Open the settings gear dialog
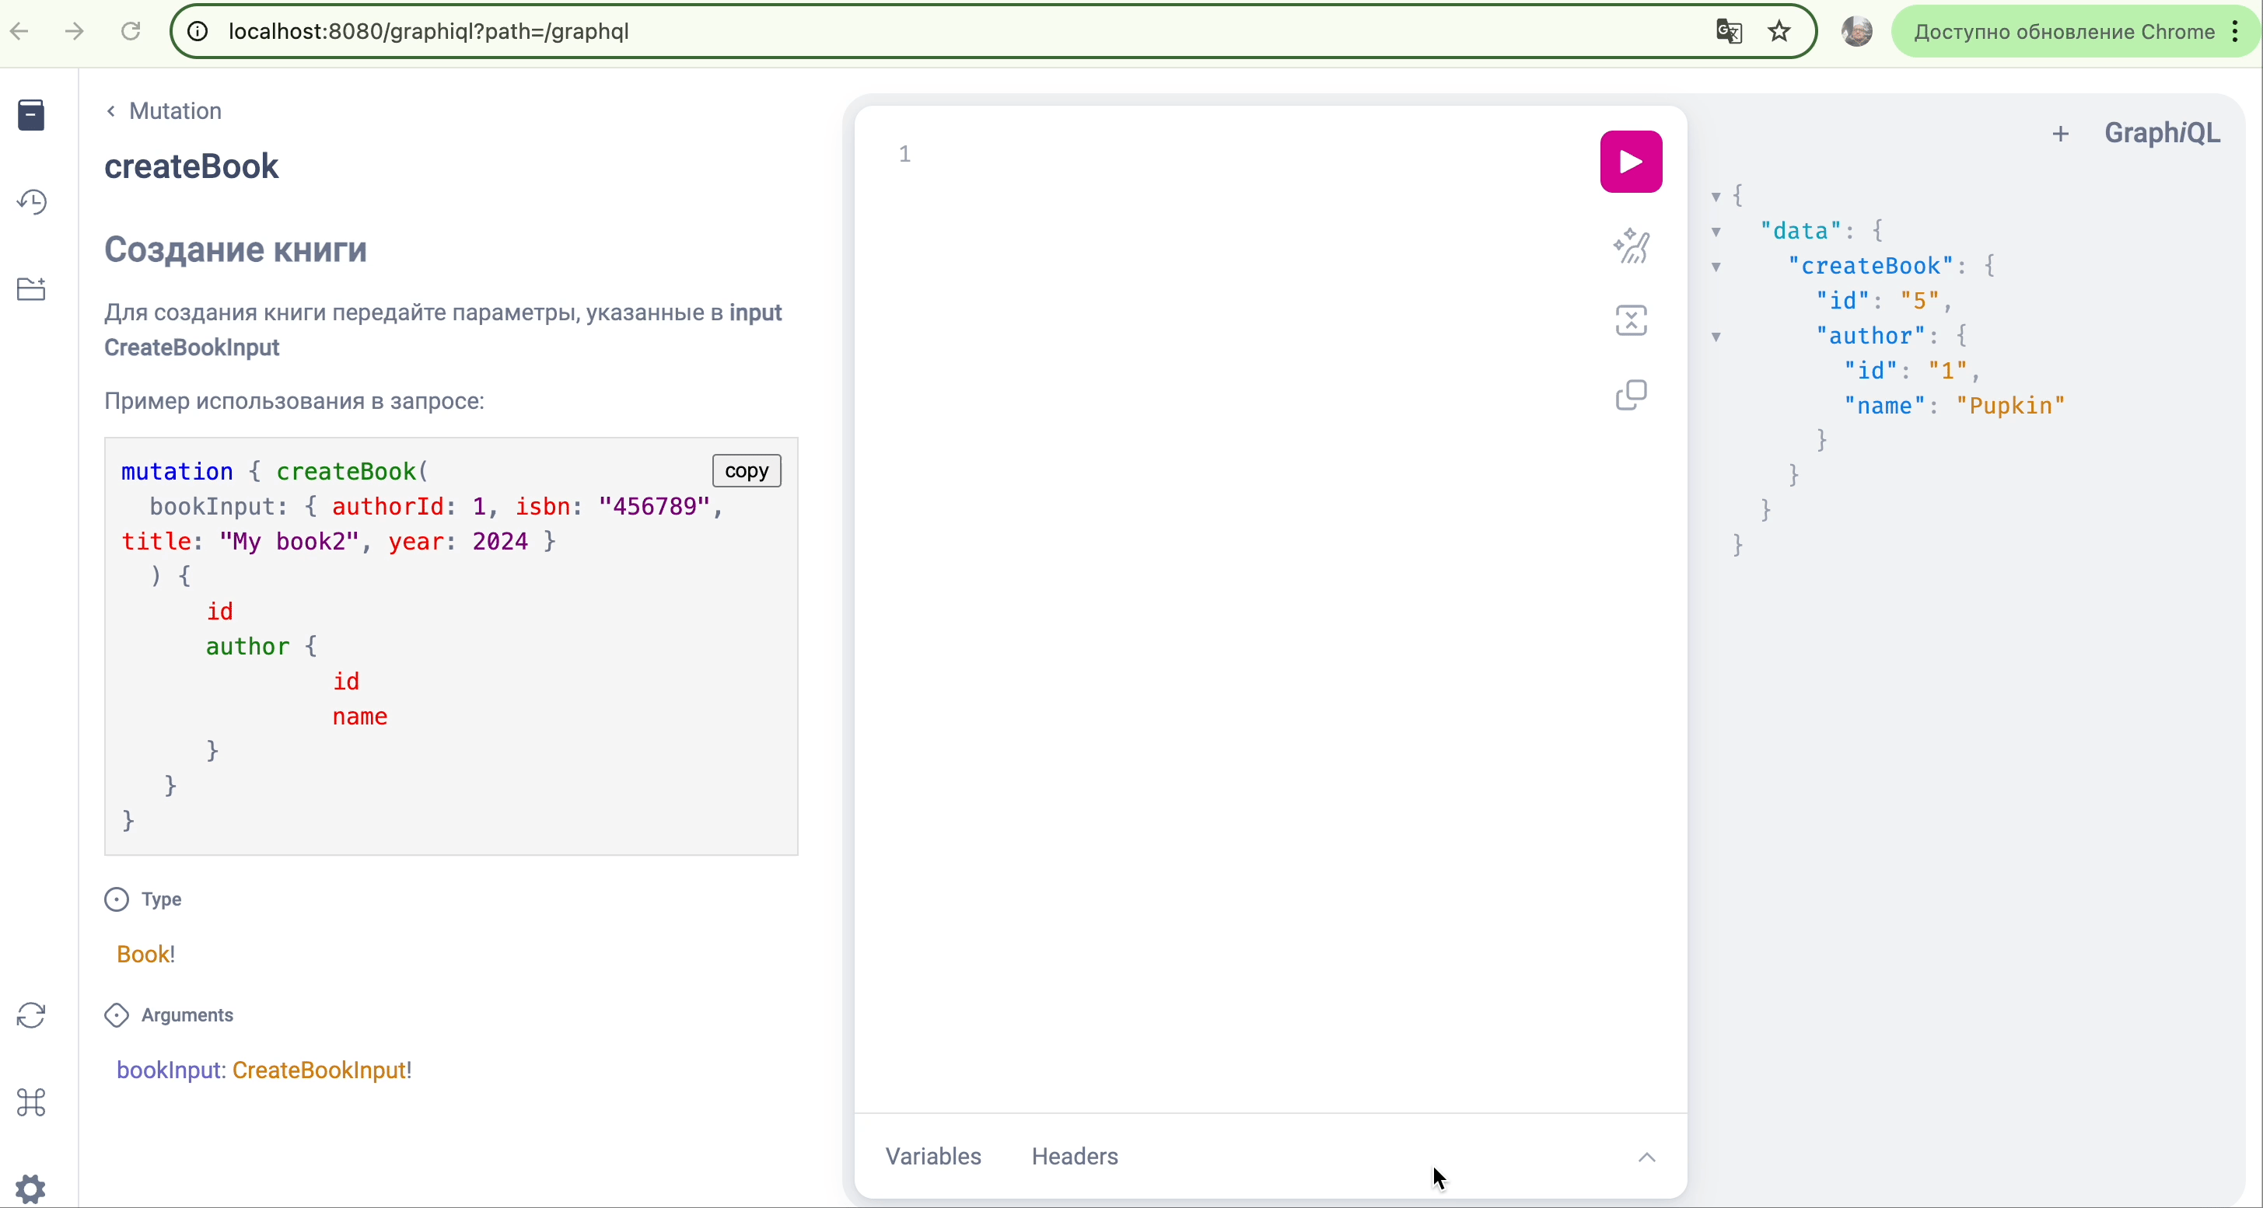This screenshot has height=1208, width=2263. pos(32,1189)
